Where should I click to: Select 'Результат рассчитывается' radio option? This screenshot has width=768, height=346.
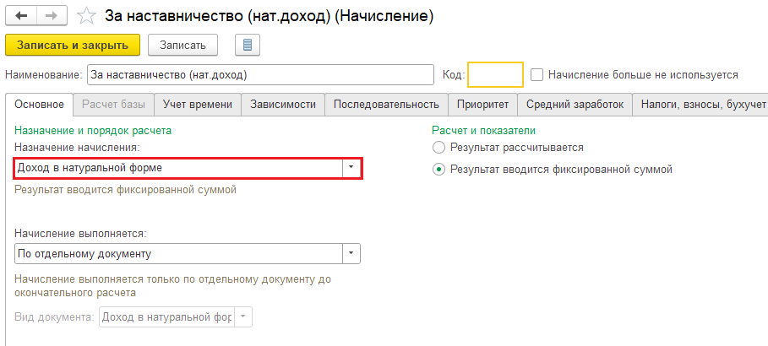(x=438, y=148)
